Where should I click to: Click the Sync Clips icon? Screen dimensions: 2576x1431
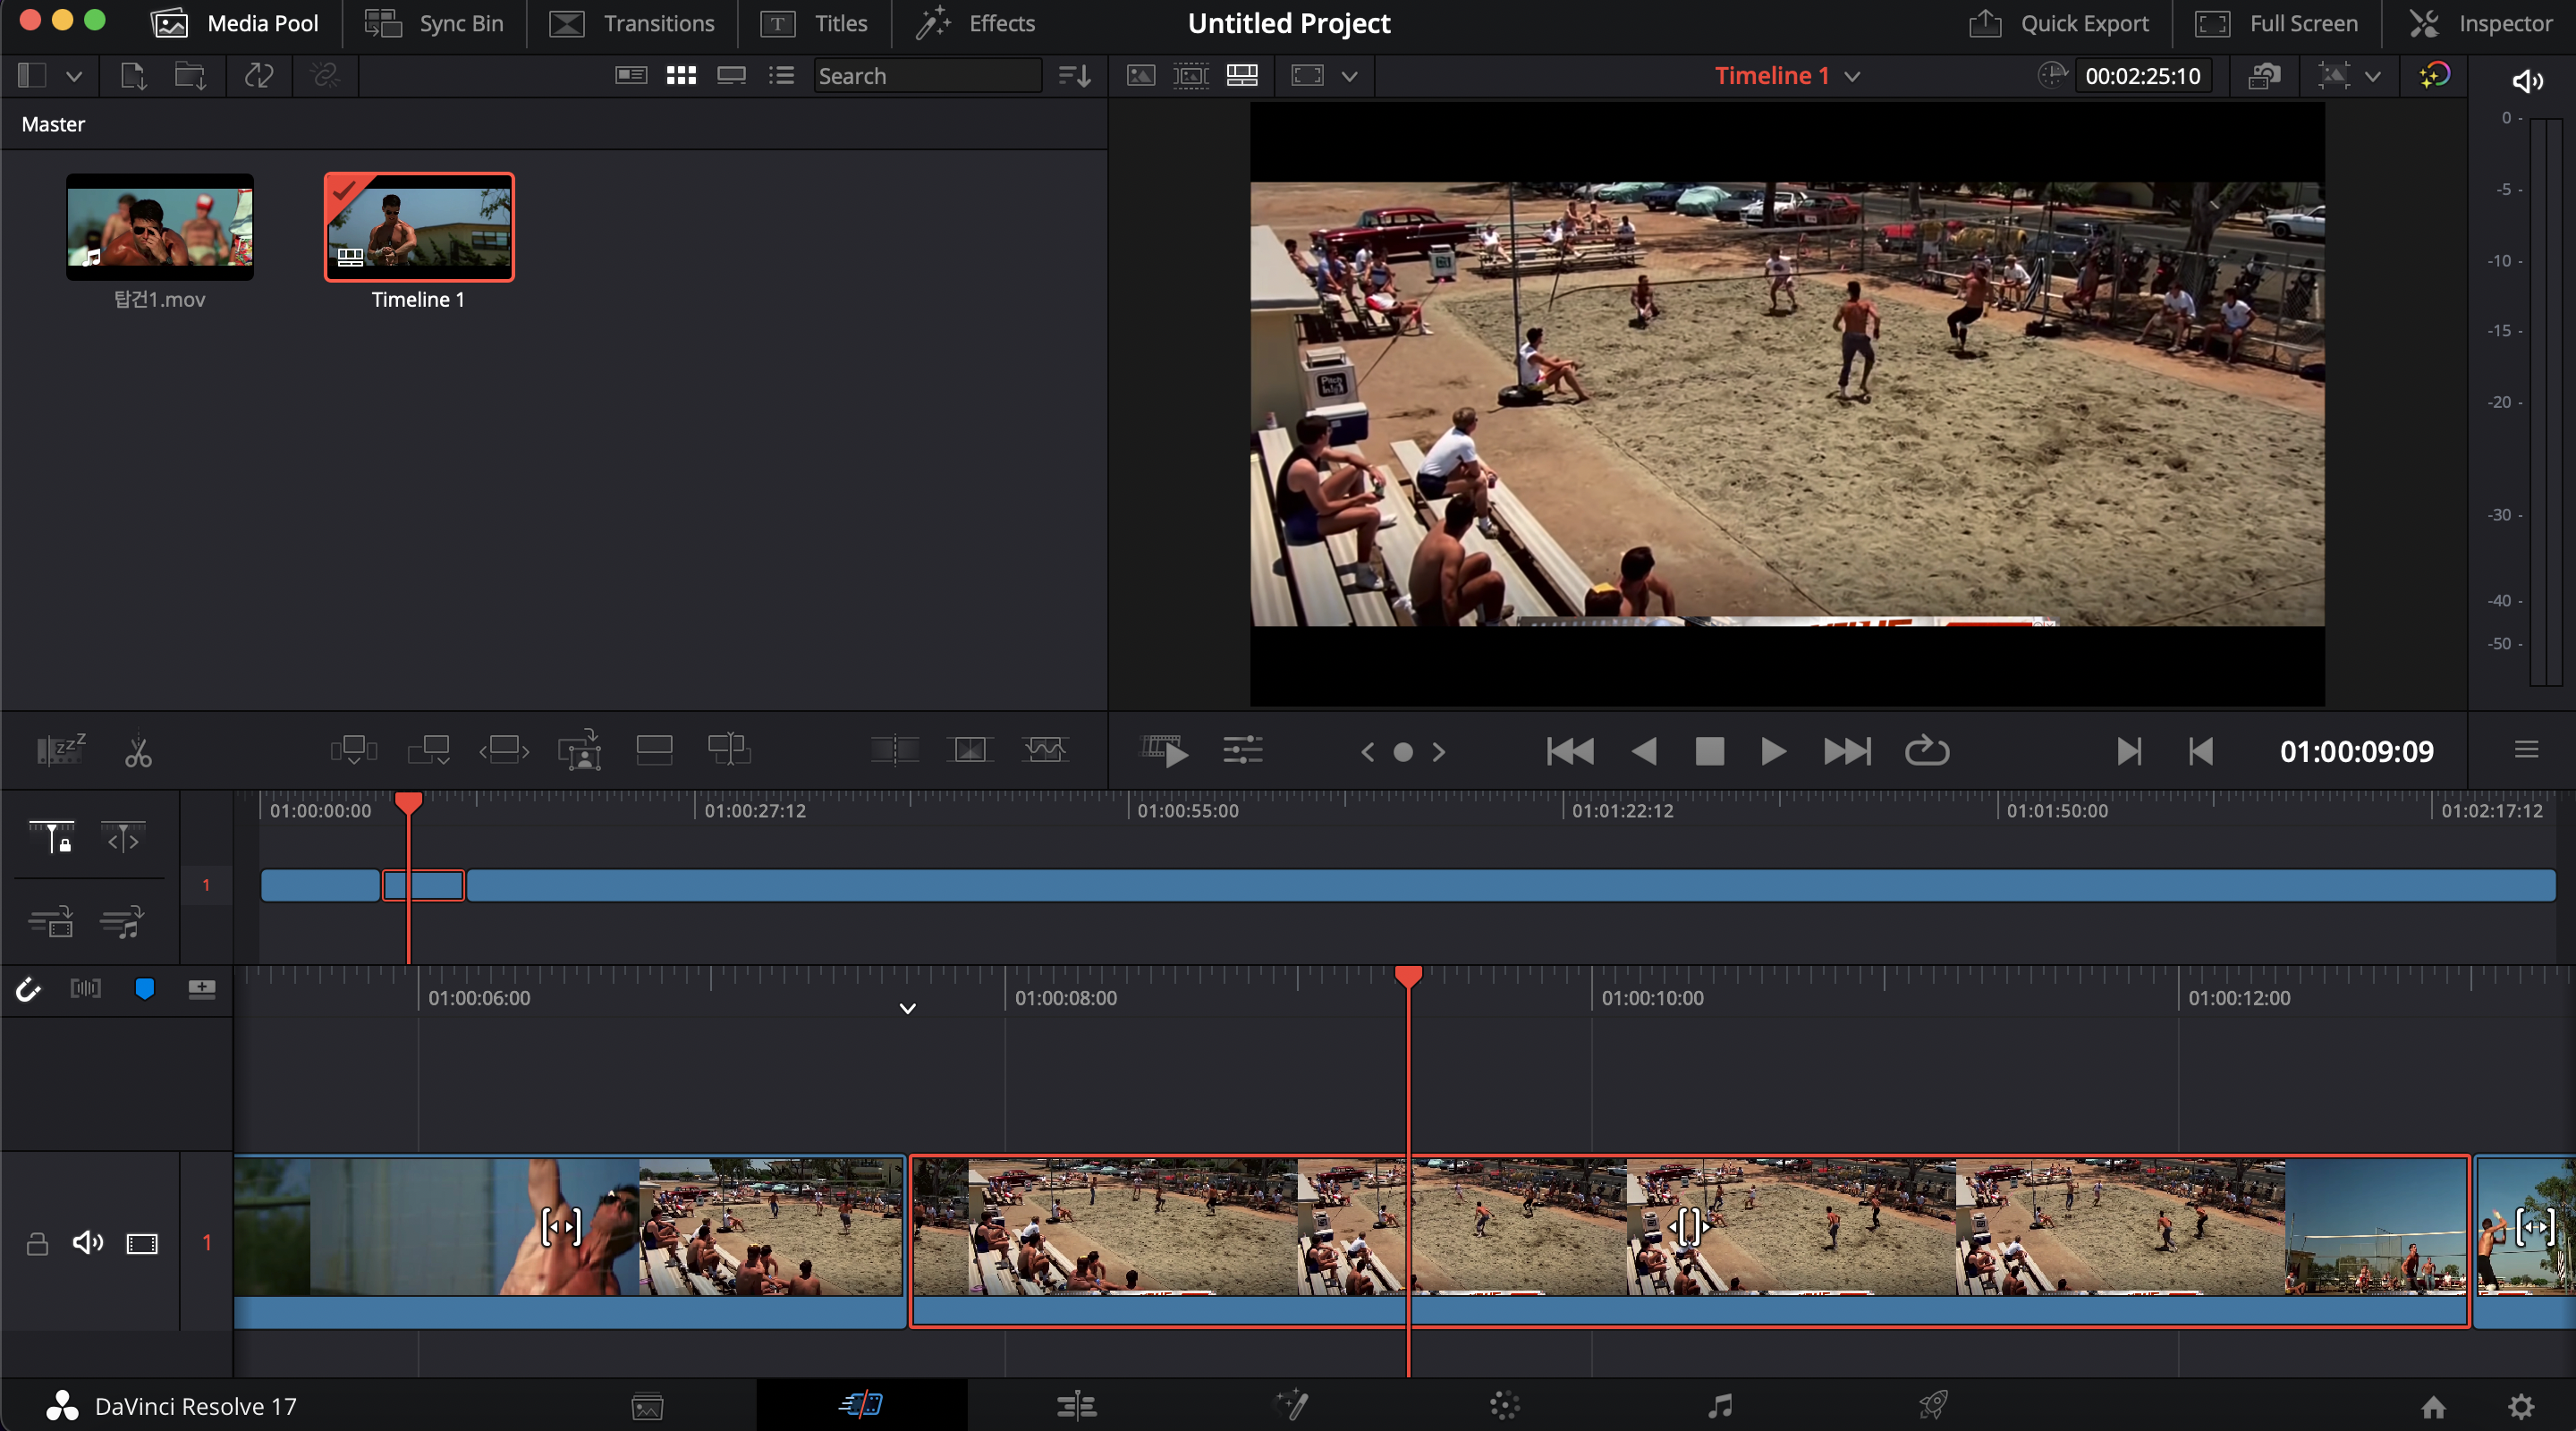259,76
